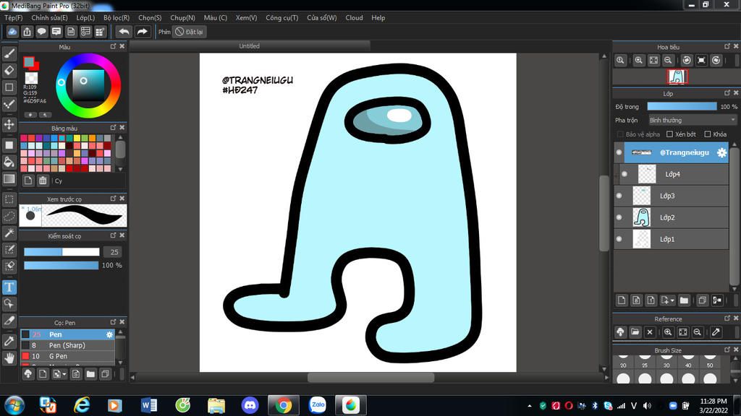Check the Khóa lock checkbox

pos(708,134)
